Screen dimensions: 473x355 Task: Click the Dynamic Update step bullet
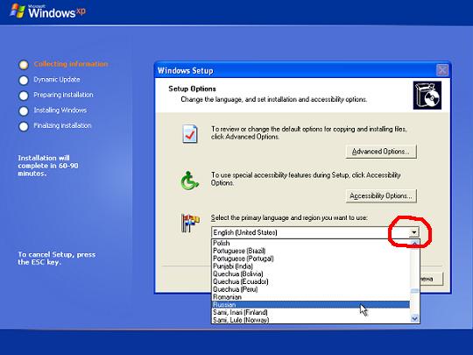[x=24, y=81]
